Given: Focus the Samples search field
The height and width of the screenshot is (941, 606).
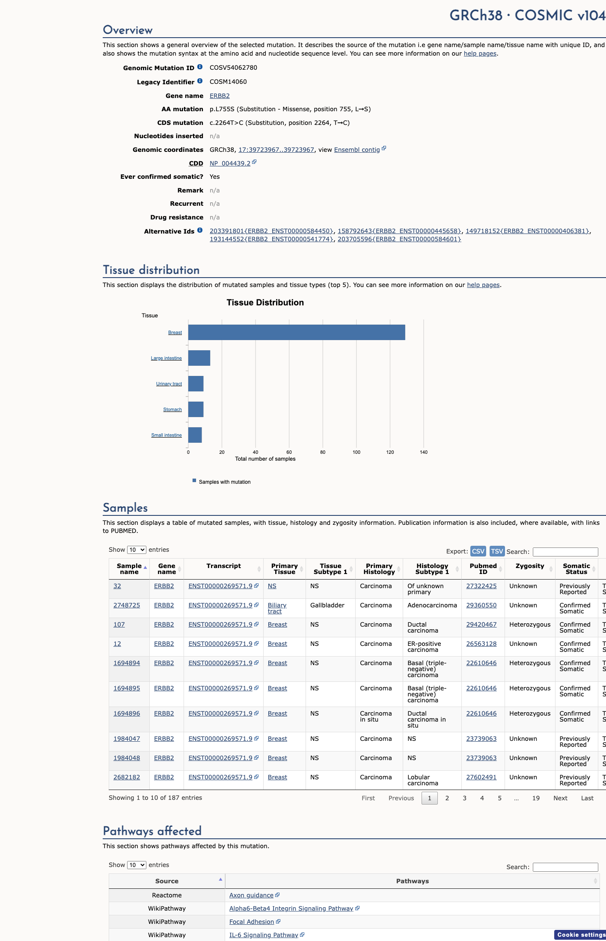Looking at the screenshot, I should [565, 552].
